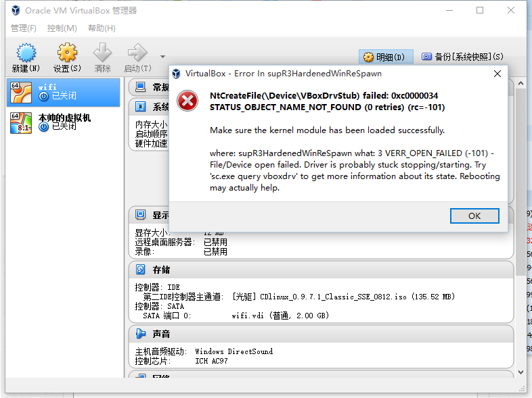Click the details gear icon in 明细
Viewport: 532px width, 398px height.
point(368,57)
